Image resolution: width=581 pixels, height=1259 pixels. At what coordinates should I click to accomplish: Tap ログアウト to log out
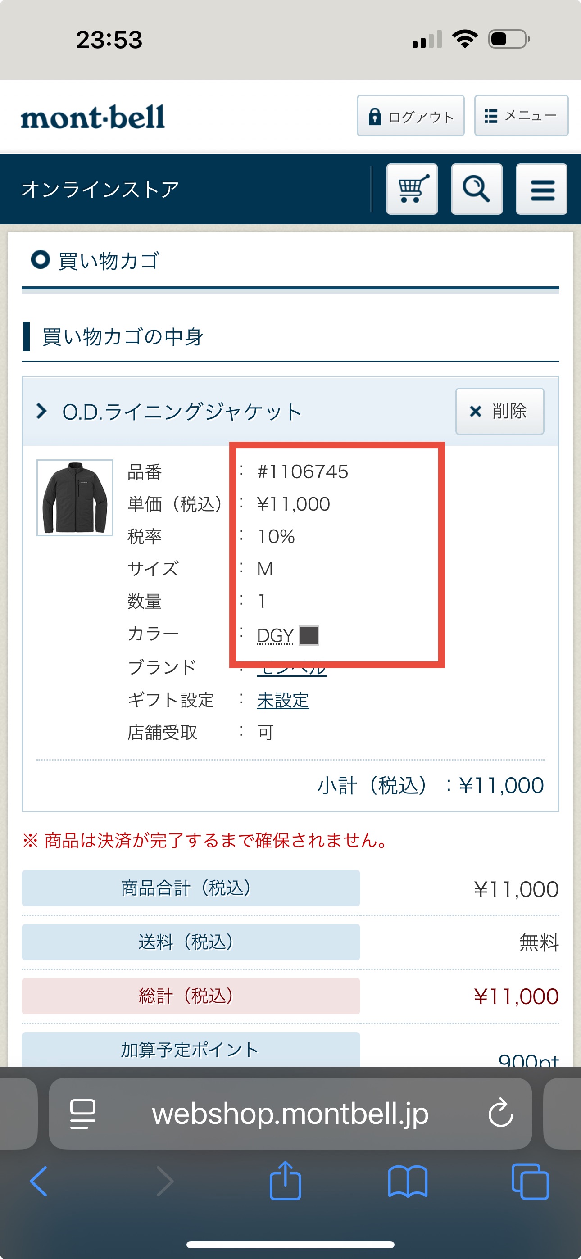coord(410,116)
